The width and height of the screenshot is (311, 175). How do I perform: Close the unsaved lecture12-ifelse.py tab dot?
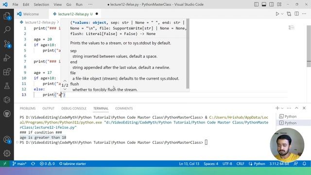click(97, 14)
